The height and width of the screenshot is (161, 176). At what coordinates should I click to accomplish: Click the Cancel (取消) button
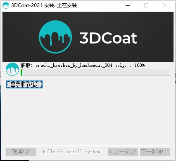coord(21,151)
